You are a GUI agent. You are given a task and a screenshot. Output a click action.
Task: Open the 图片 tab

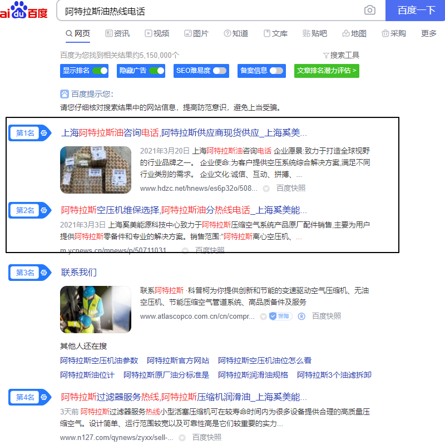point(196,33)
